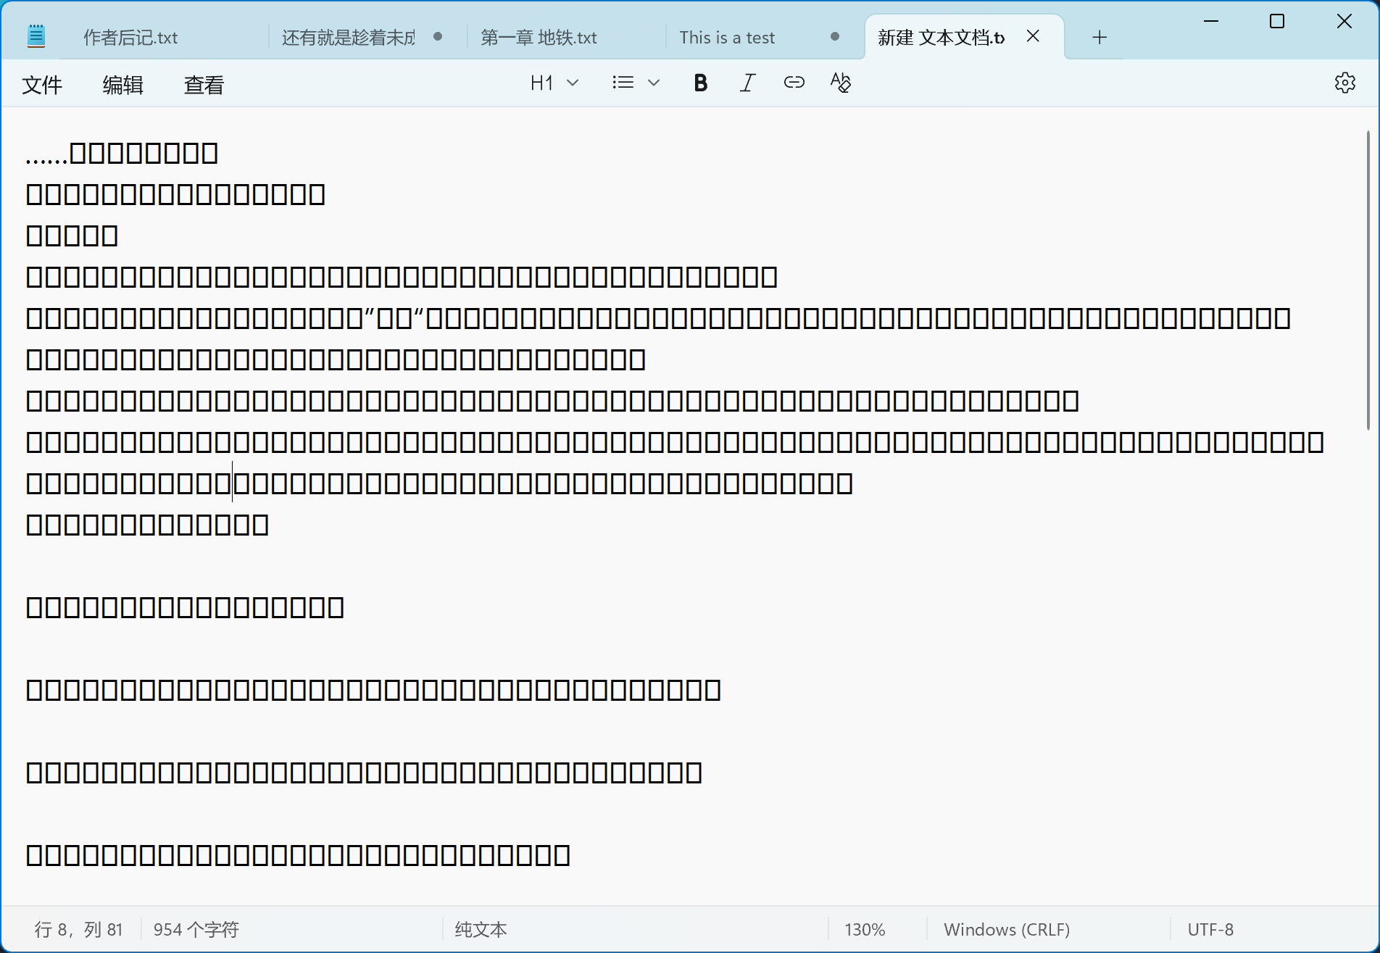Image resolution: width=1380 pixels, height=953 pixels.
Task: Open the 编辑 menu
Action: coord(123,85)
